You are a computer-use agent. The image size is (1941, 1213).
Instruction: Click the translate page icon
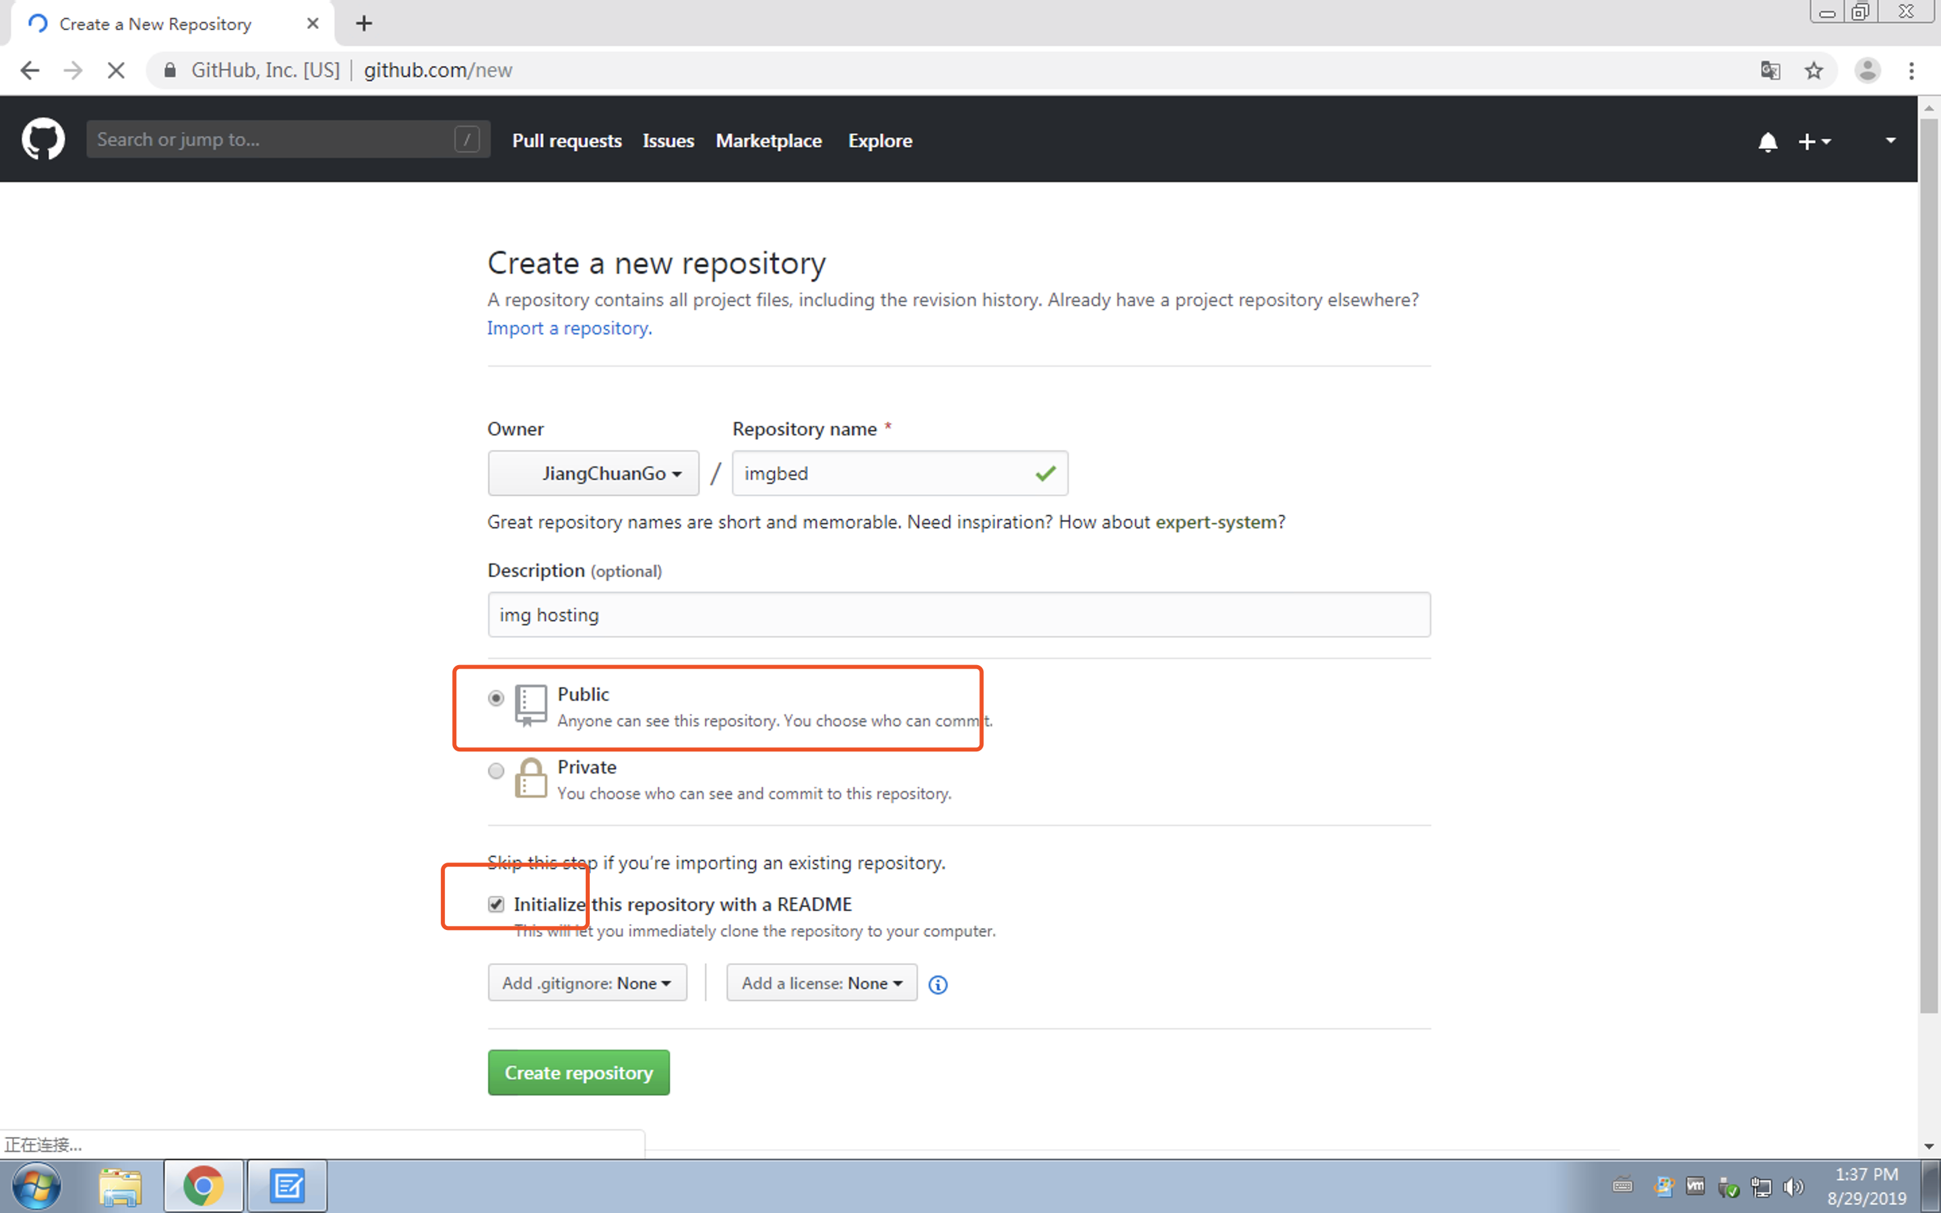coord(1770,71)
